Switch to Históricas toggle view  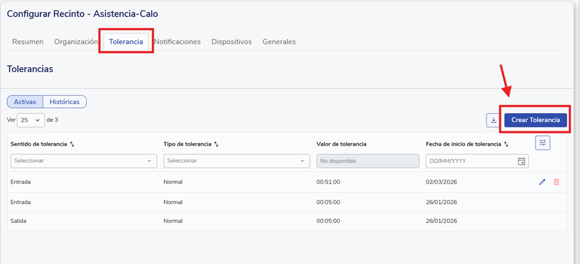[x=65, y=102]
